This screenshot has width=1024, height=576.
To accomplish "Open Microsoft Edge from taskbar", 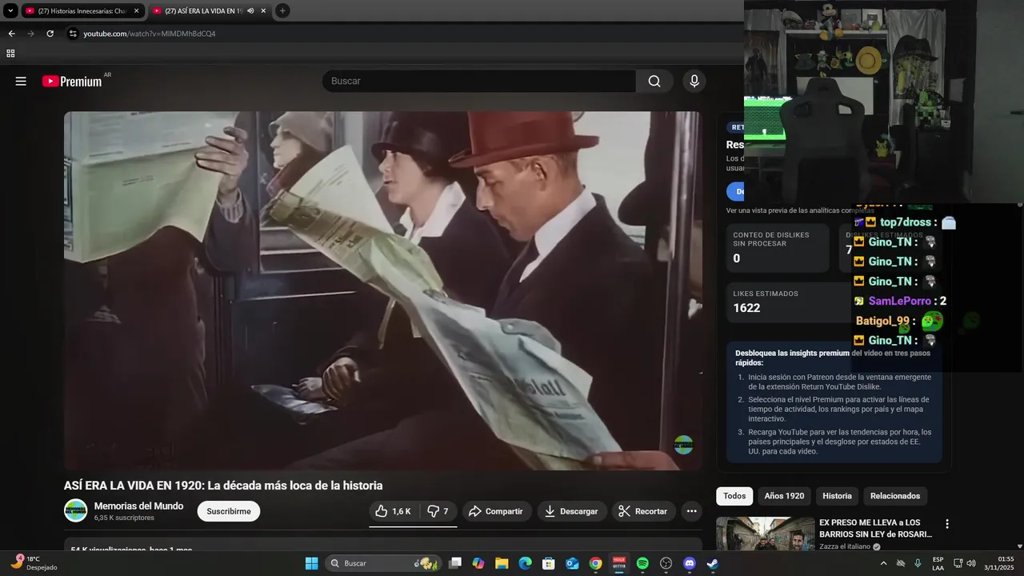I will tap(525, 563).
